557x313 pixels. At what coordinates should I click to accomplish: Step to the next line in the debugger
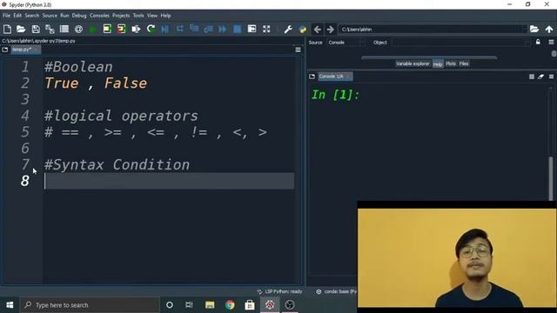click(180, 29)
